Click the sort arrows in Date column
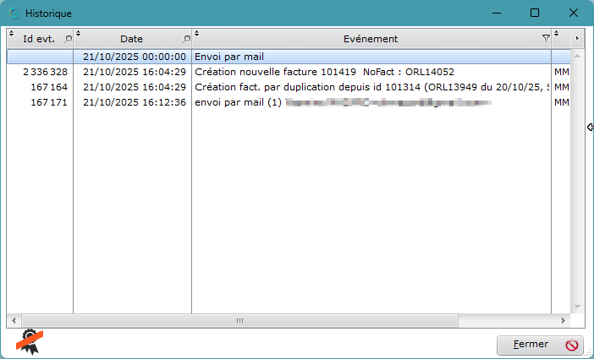 pos(78,33)
